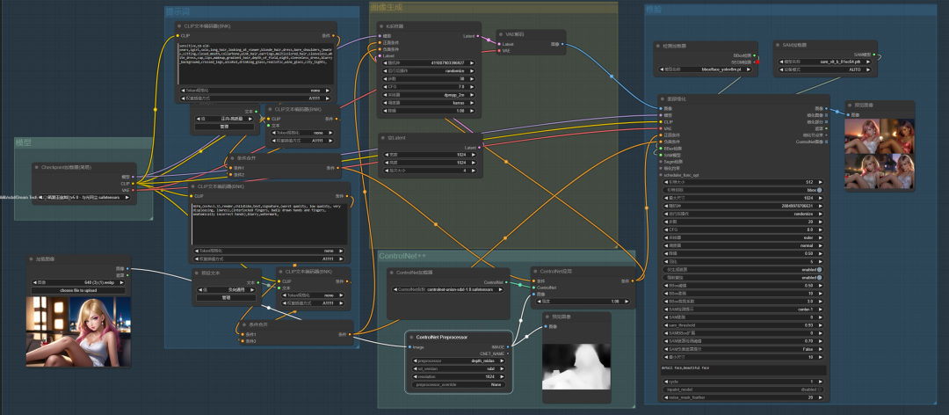949x415 pixels.
Task: Collapse the ControlNet Preprocessor node title dot
Action: 411,337
